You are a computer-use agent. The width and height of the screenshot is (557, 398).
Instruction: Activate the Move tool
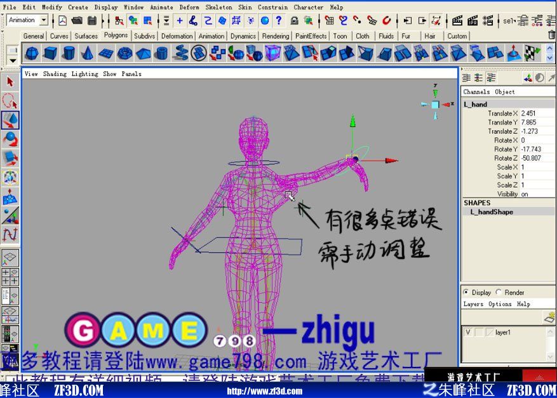tap(10, 120)
